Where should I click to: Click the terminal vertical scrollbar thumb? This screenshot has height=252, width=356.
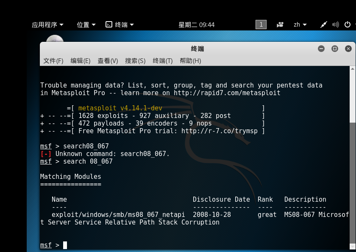pyautogui.click(x=352, y=184)
